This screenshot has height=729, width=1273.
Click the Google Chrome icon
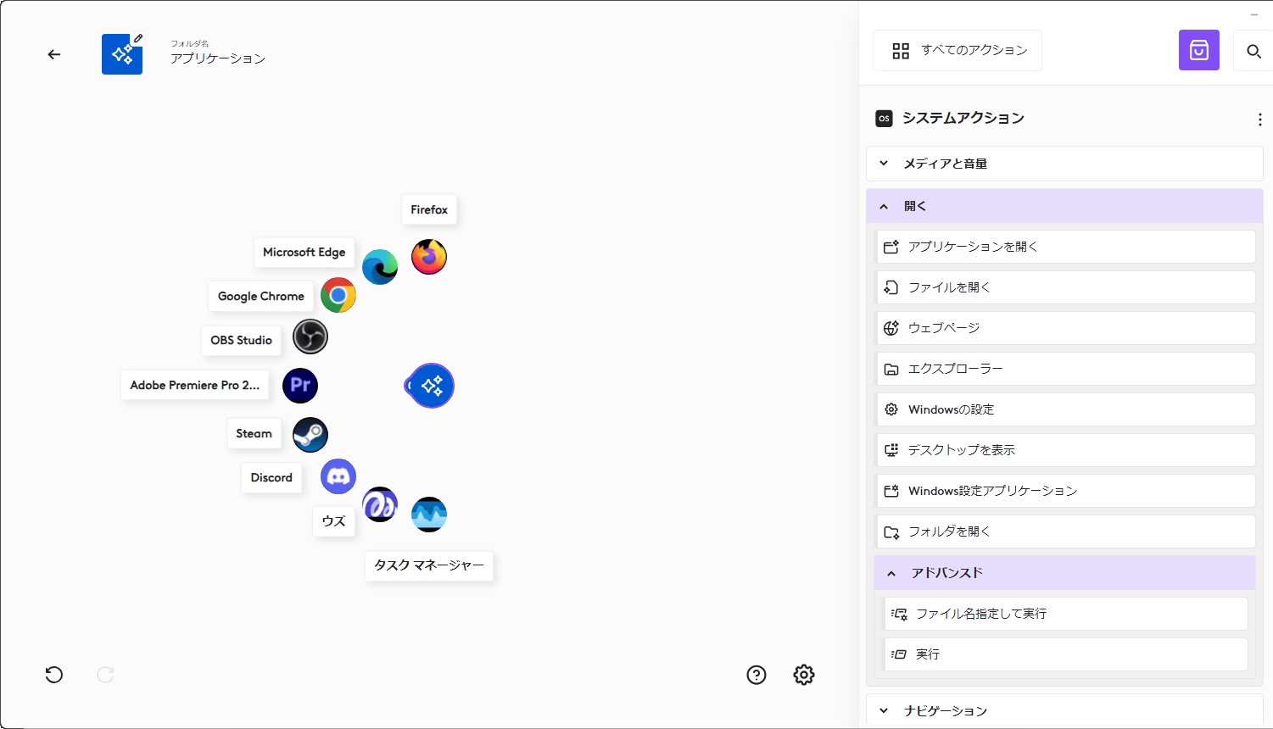click(x=338, y=295)
